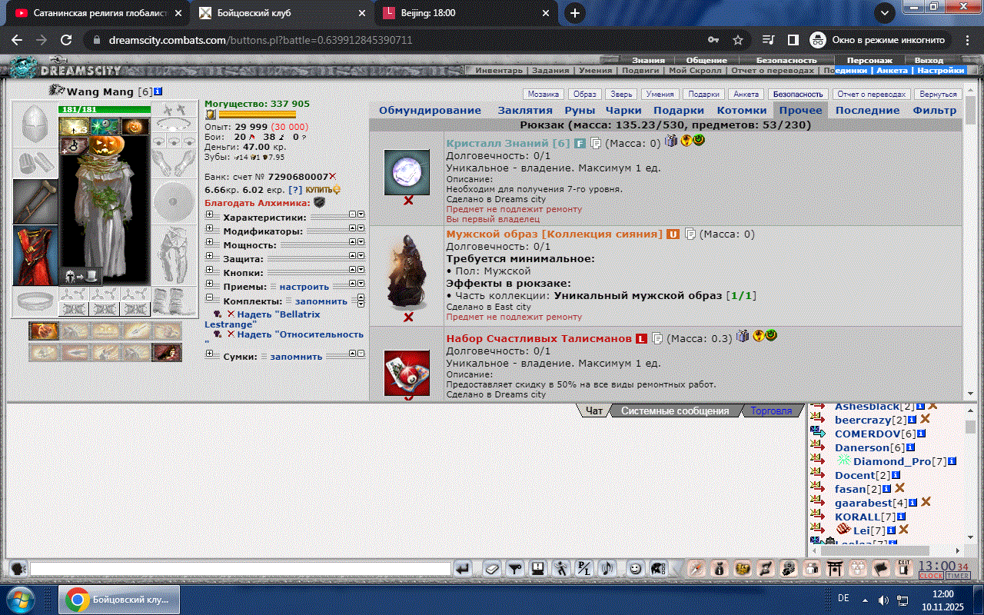Collapse the Комплекты section
The image size is (984, 615).
[x=210, y=301]
